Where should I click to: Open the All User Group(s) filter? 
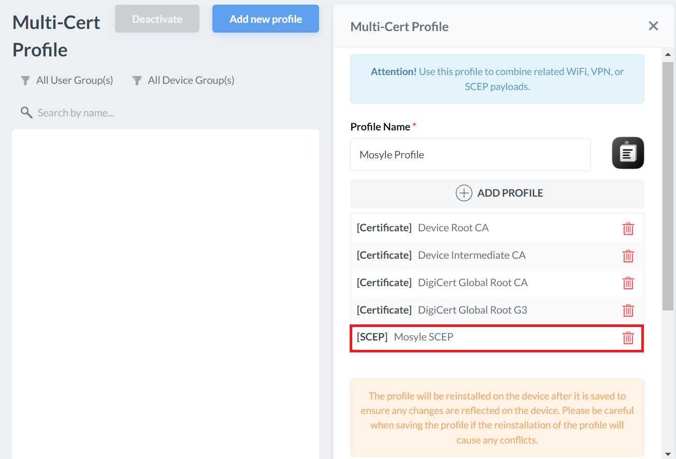67,80
